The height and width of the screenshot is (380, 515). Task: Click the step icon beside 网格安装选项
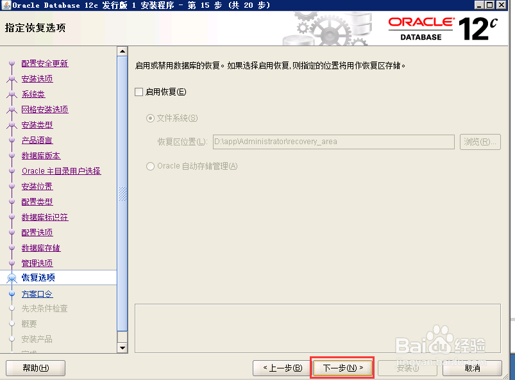point(10,110)
